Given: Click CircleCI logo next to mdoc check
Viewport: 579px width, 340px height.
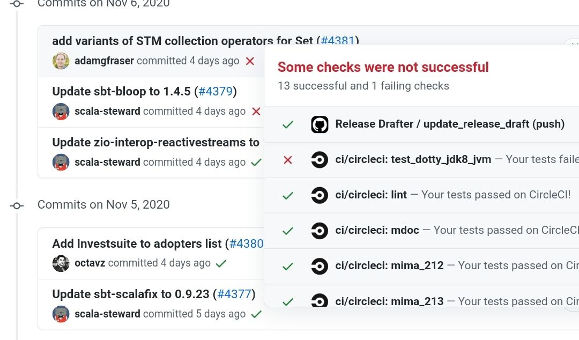Looking at the screenshot, I should (x=320, y=231).
